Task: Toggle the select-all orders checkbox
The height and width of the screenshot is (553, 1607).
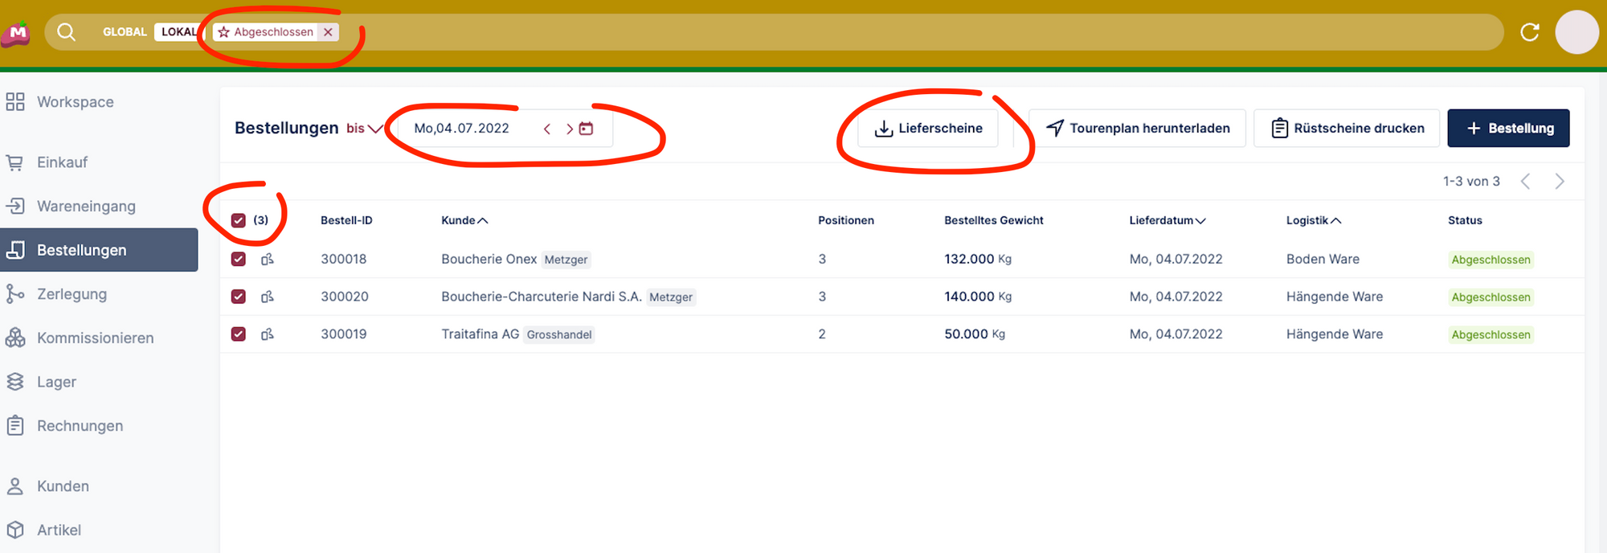Action: pos(239,220)
